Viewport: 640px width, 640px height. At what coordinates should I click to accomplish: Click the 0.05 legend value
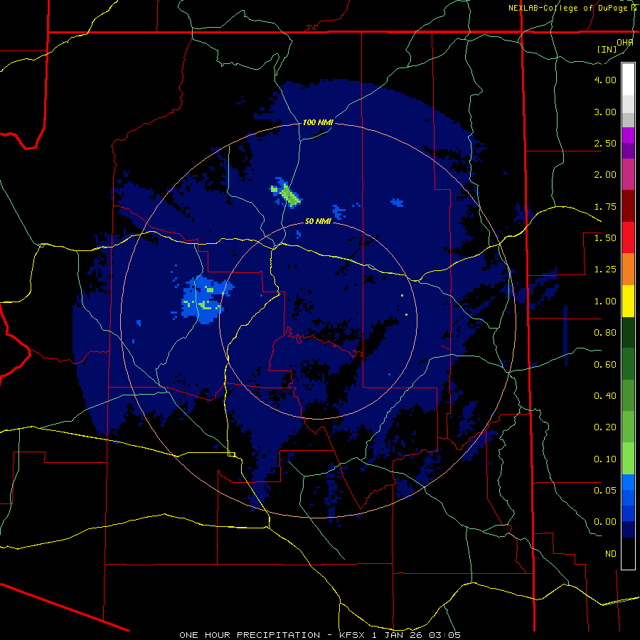coord(605,490)
